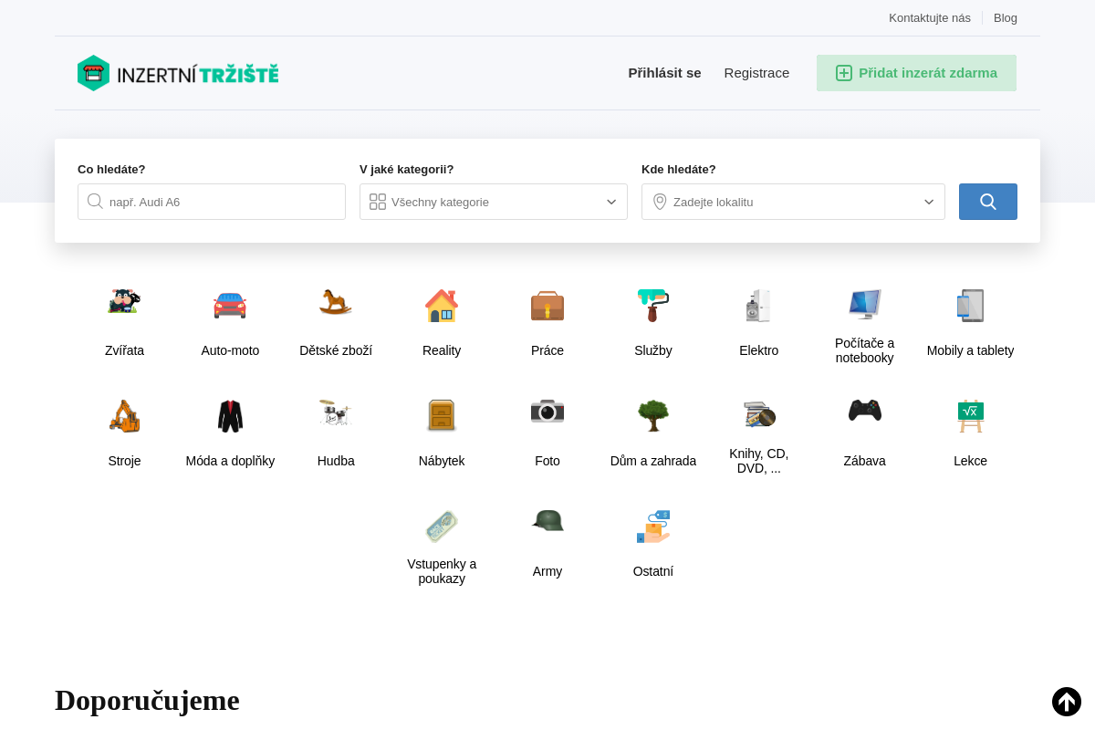The width and height of the screenshot is (1095, 730).
Task: Select the Foto camera icon
Action: click(547, 412)
